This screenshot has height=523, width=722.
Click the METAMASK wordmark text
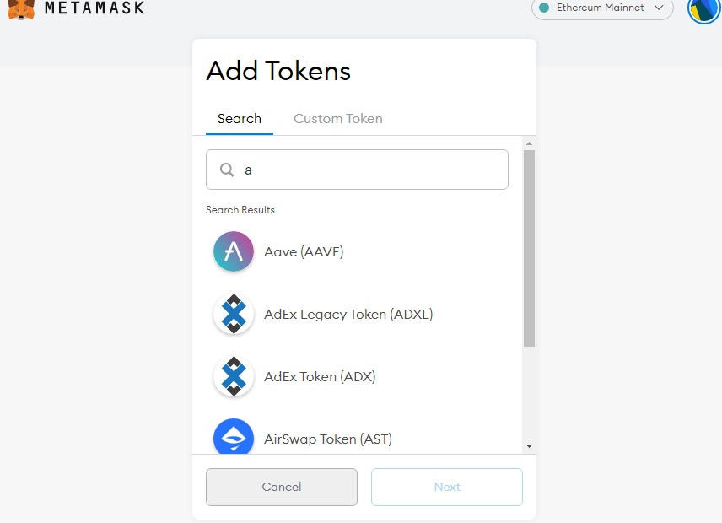(94, 8)
